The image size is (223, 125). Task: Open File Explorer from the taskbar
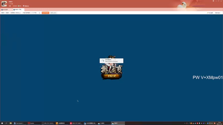[11, 123]
